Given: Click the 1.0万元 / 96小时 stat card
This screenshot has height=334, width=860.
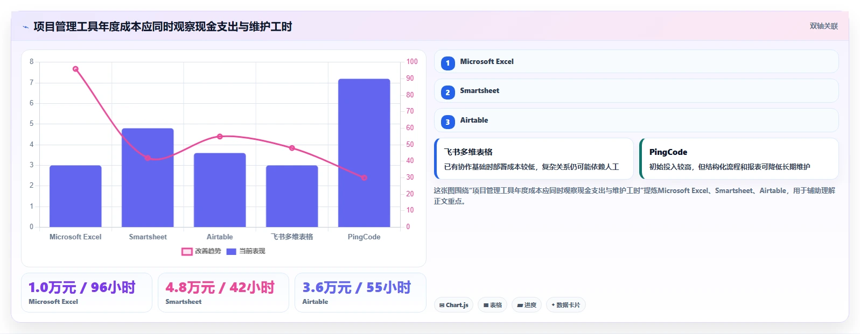Looking at the screenshot, I should pyautogui.click(x=87, y=293).
